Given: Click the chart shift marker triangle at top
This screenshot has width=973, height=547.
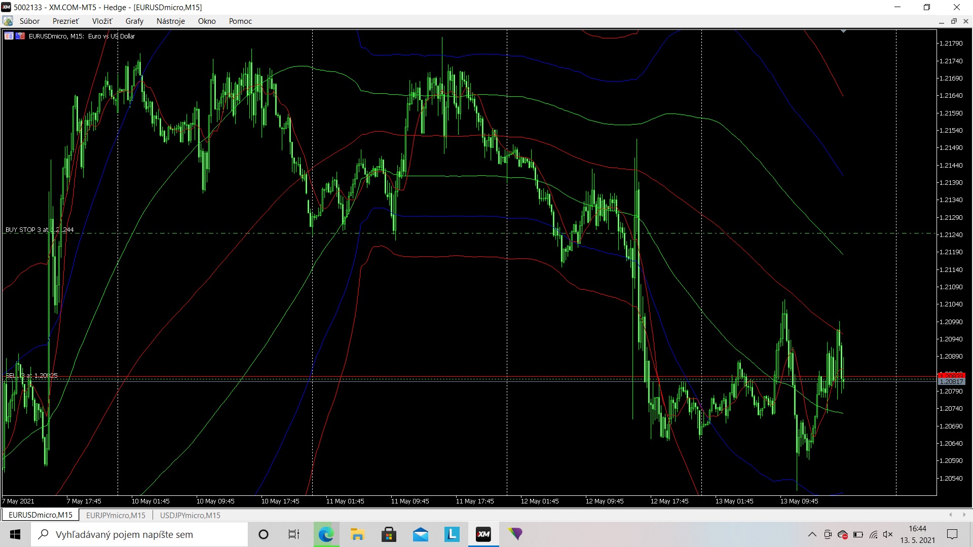Looking at the screenshot, I should [x=843, y=31].
